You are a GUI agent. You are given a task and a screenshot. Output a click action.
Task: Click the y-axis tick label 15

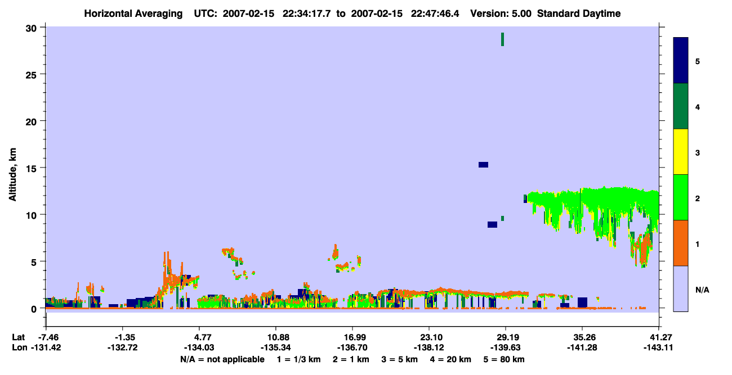pos(33,168)
